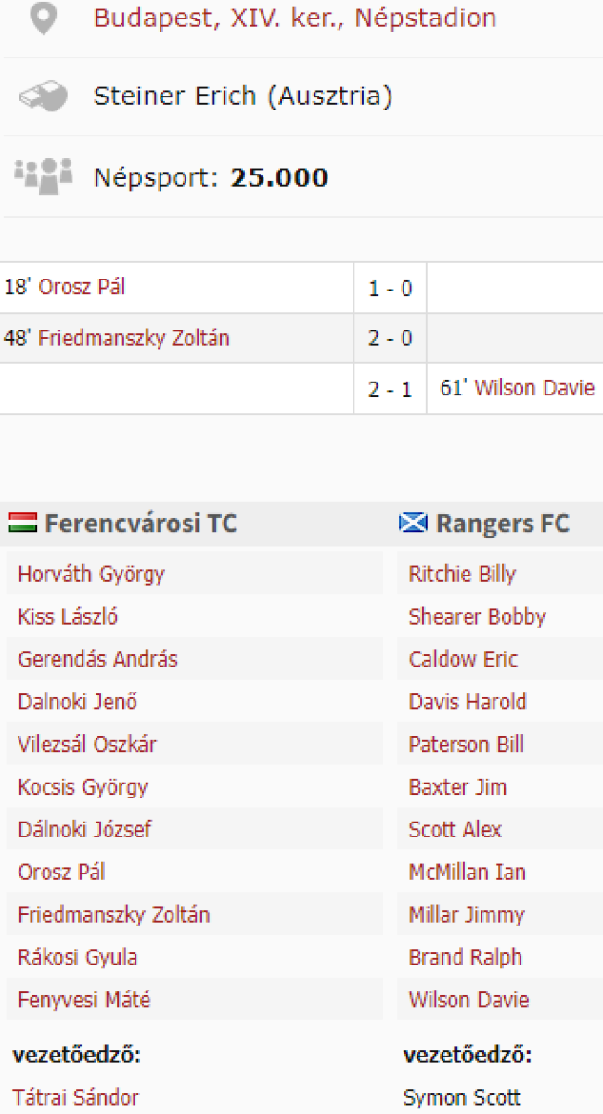This screenshot has height=1114, width=603.
Task: Open Baxter Jim's player page
Action: tap(457, 787)
